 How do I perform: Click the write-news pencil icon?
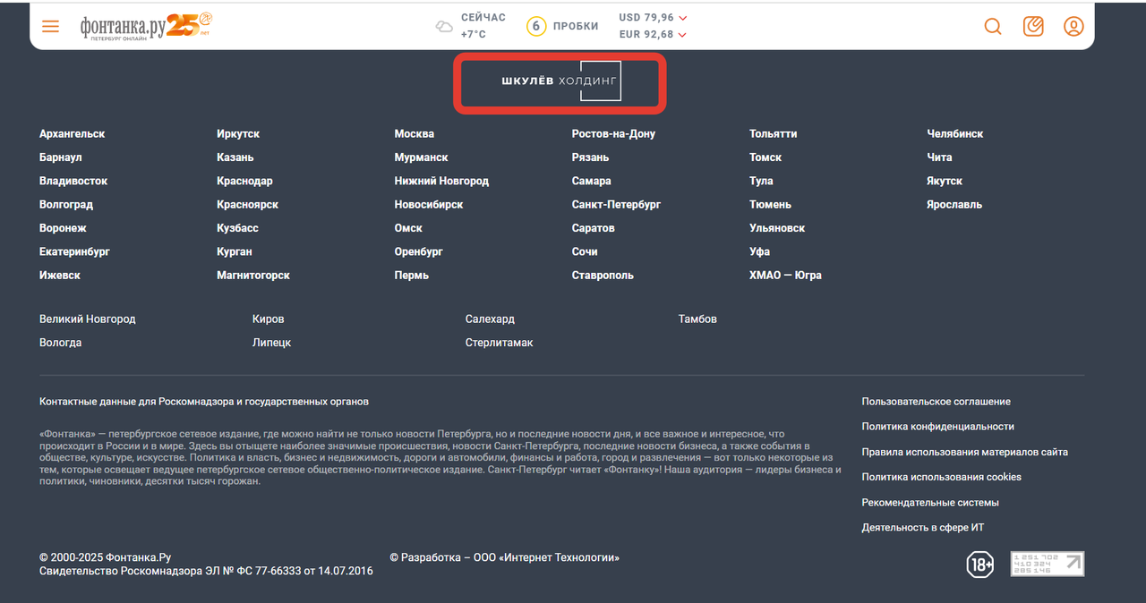coord(1033,26)
